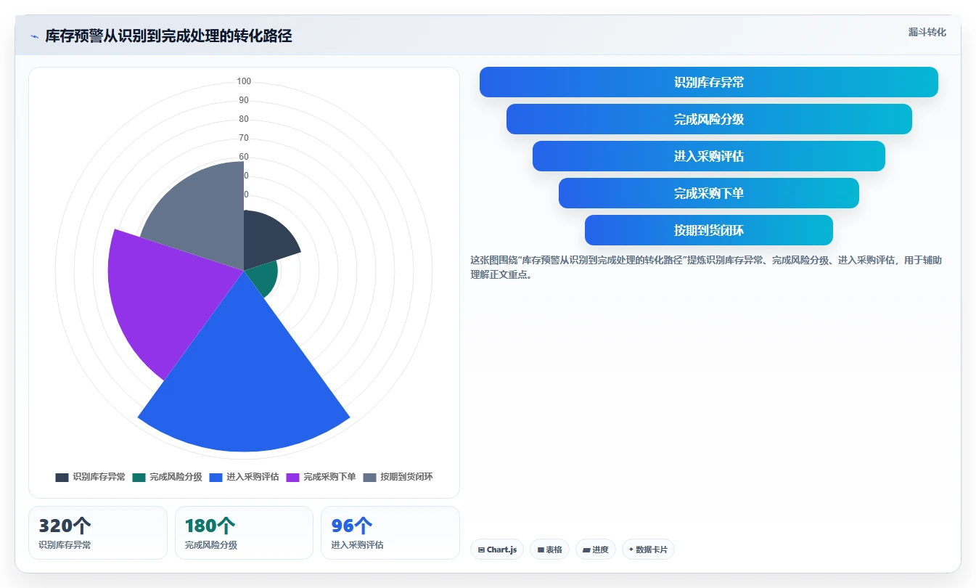Click the 320个 data card
This screenshot has width=976, height=588.
(98, 533)
